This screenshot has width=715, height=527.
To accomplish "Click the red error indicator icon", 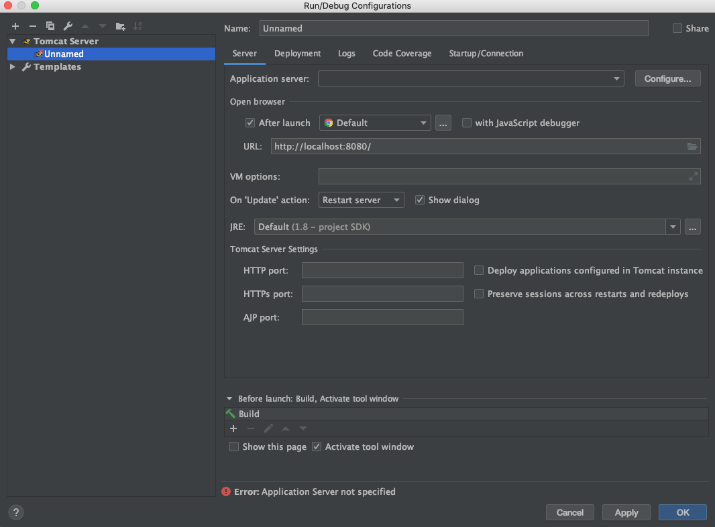I will coord(226,491).
